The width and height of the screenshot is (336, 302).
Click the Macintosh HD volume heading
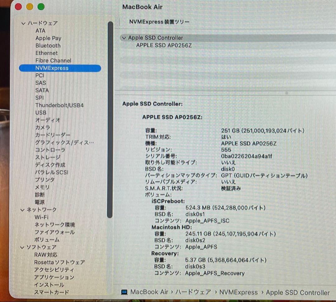(172, 227)
